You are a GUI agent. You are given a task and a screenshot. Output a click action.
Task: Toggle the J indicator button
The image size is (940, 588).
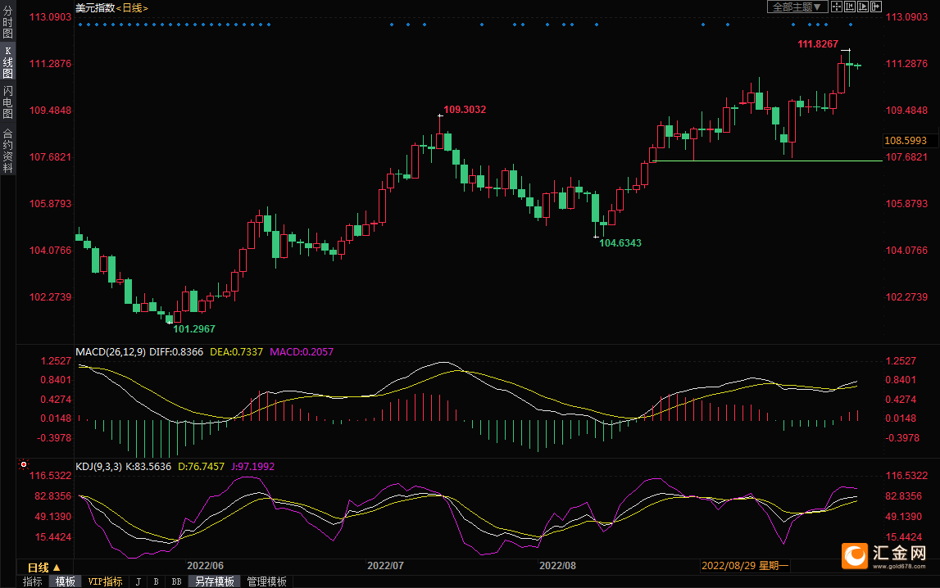point(138,581)
